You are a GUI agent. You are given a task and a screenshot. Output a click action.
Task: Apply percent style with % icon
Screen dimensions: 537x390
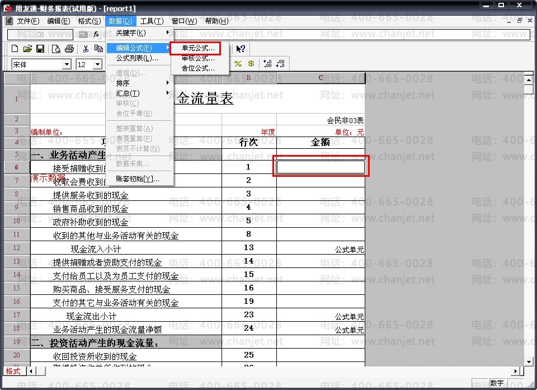(238, 64)
